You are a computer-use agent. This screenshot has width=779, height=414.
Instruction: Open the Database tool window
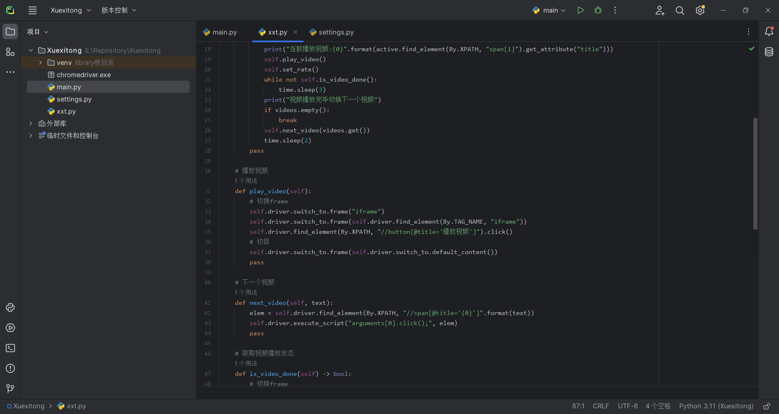(x=769, y=52)
